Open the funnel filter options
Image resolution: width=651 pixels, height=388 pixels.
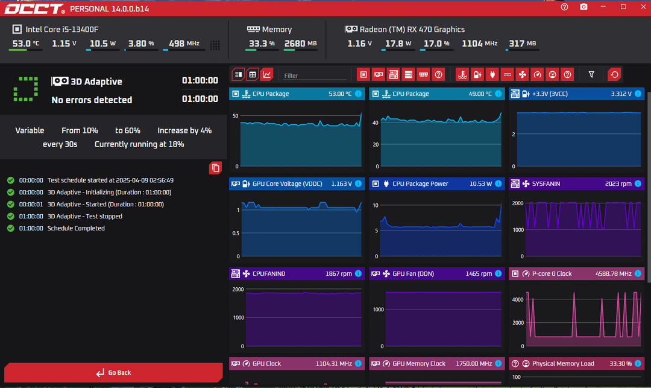coord(591,75)
